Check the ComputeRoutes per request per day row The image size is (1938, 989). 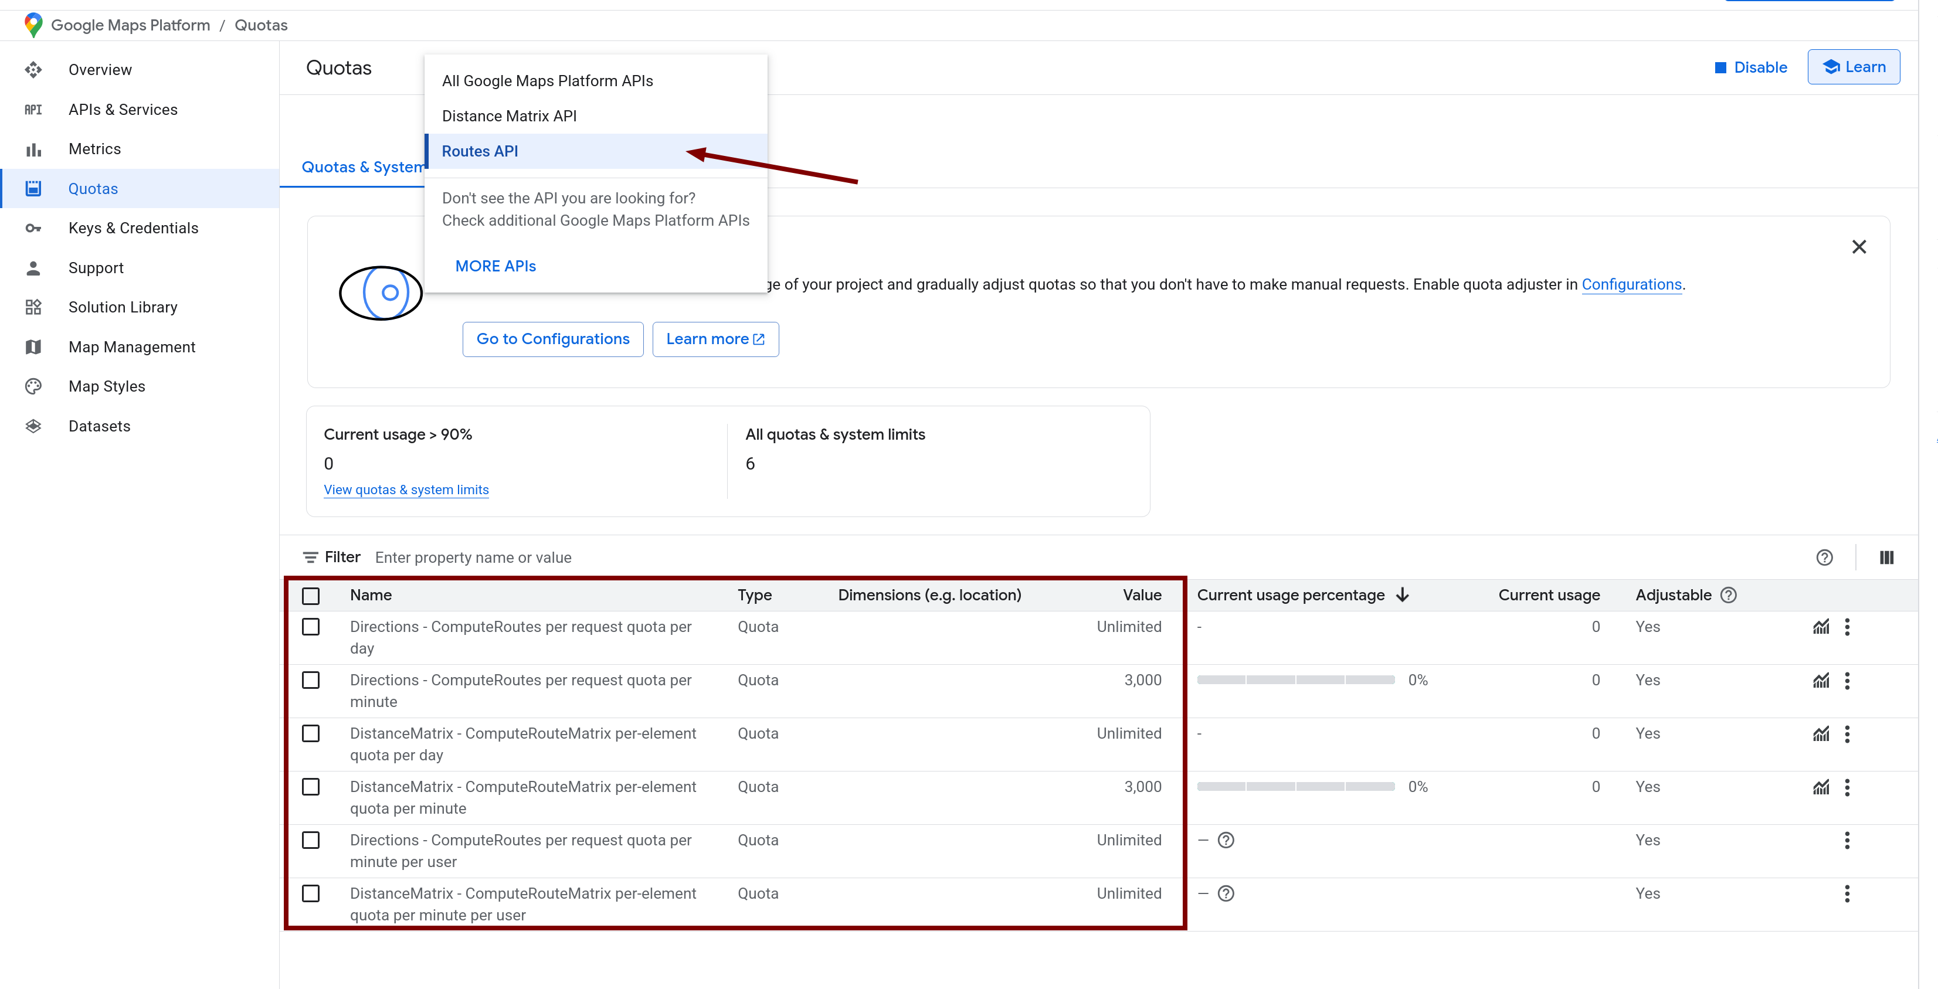[311, 627]
